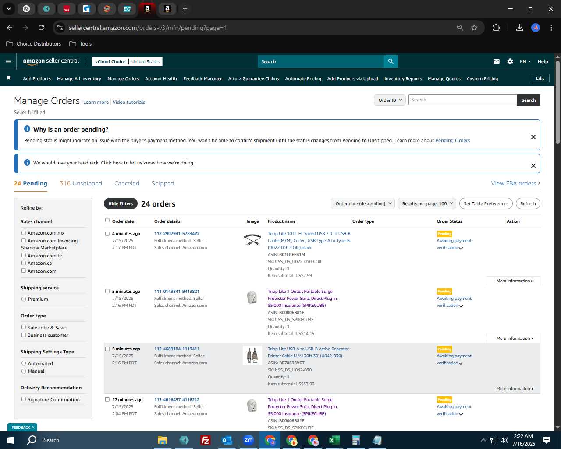Viewport: 561px width, 449px height.
Task: Switch to the Canceled tab
Action: coord(127,183)
